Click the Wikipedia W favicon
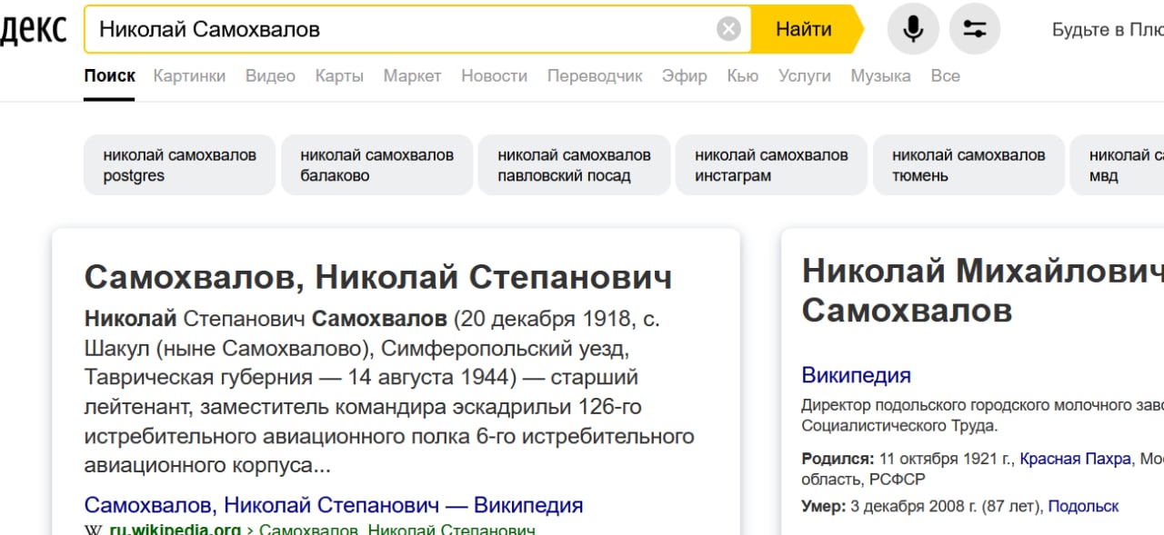This screenshot has height=535, width=1164. (x=93, y=530)
